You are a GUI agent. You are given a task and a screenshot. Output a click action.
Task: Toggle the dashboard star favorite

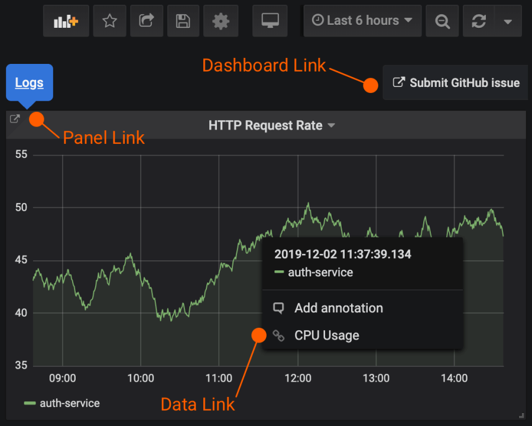click(x=109, y=20)
